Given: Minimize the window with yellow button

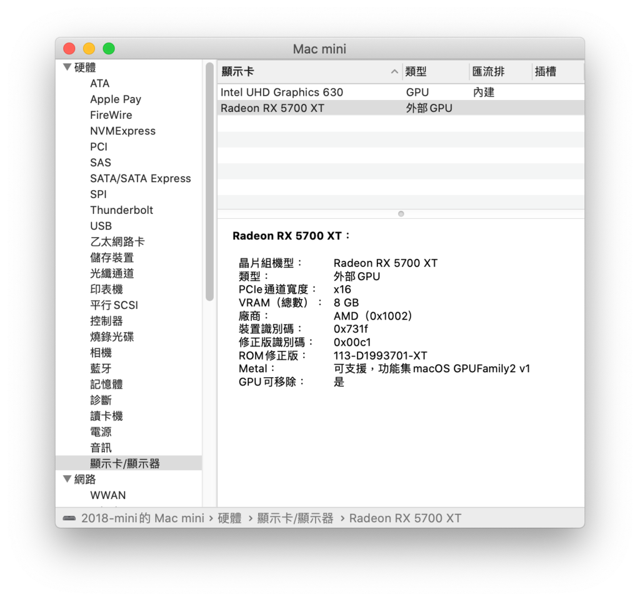Looking at the screenshot, I should pos(89,49).
